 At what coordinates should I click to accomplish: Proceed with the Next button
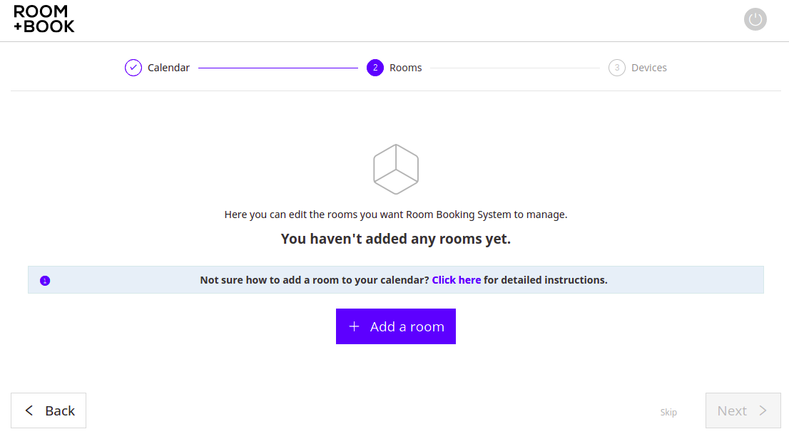tap(743, 410)
